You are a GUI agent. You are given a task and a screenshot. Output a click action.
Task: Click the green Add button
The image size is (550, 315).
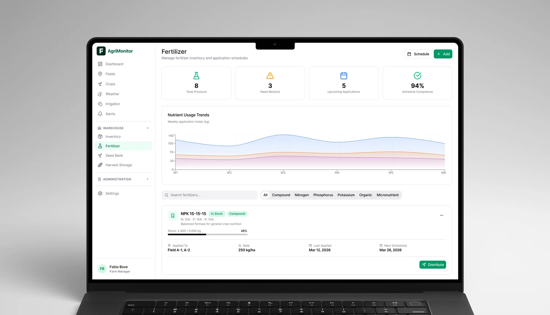(443, 54)
